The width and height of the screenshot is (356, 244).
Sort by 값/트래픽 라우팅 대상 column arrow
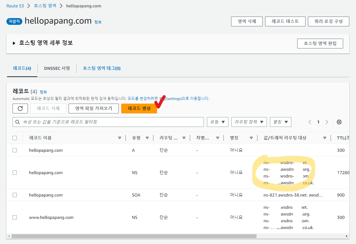(325, 138)
